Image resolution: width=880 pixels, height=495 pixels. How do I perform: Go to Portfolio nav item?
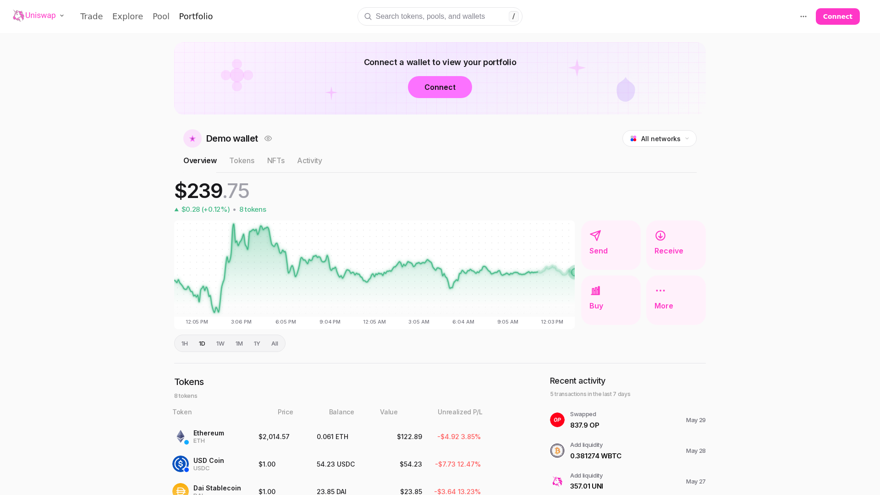point(196,16)
